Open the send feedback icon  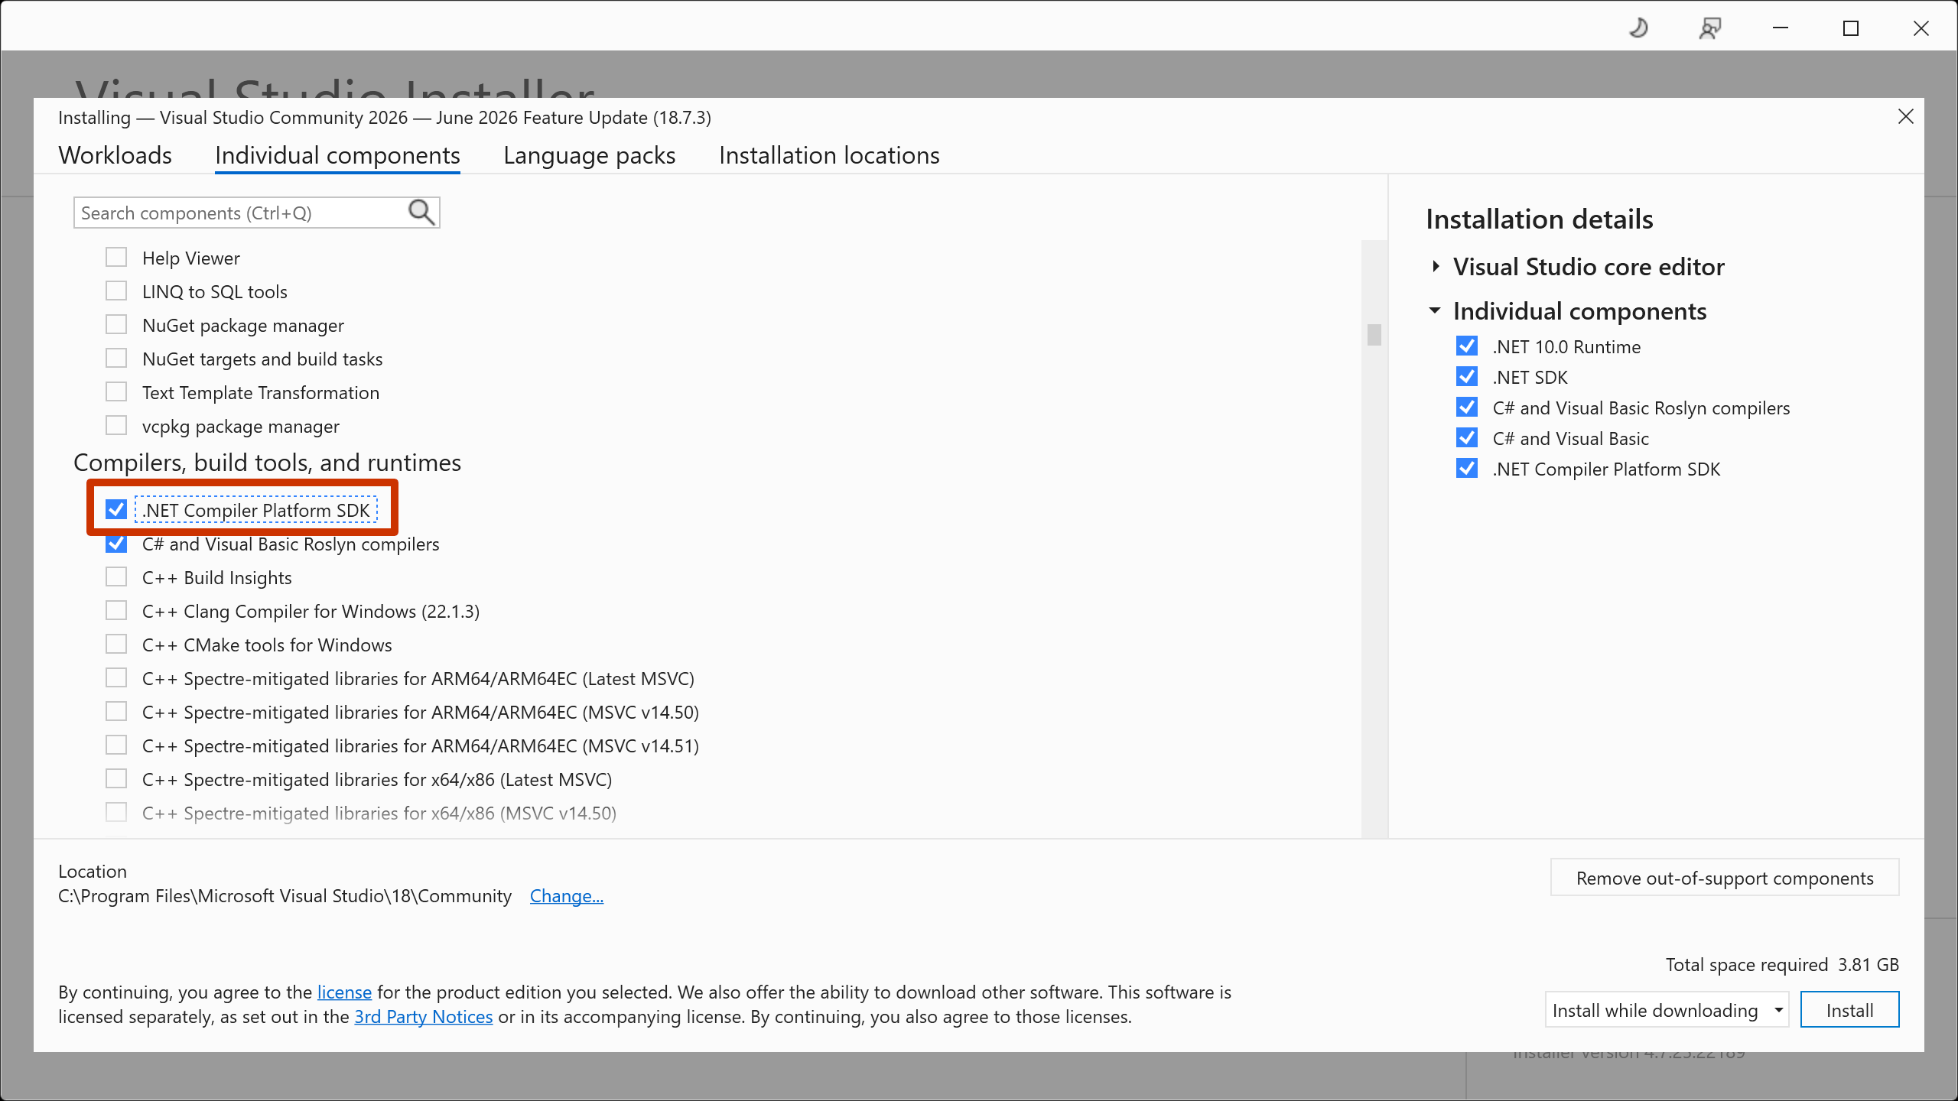pyautogui.click(x=1709, y=28)
